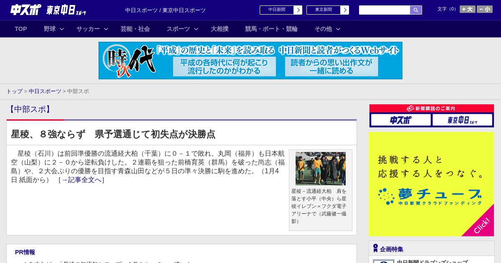
Task: Click the Tokyo Chunichi Sports logo
Action: point(66,10)
